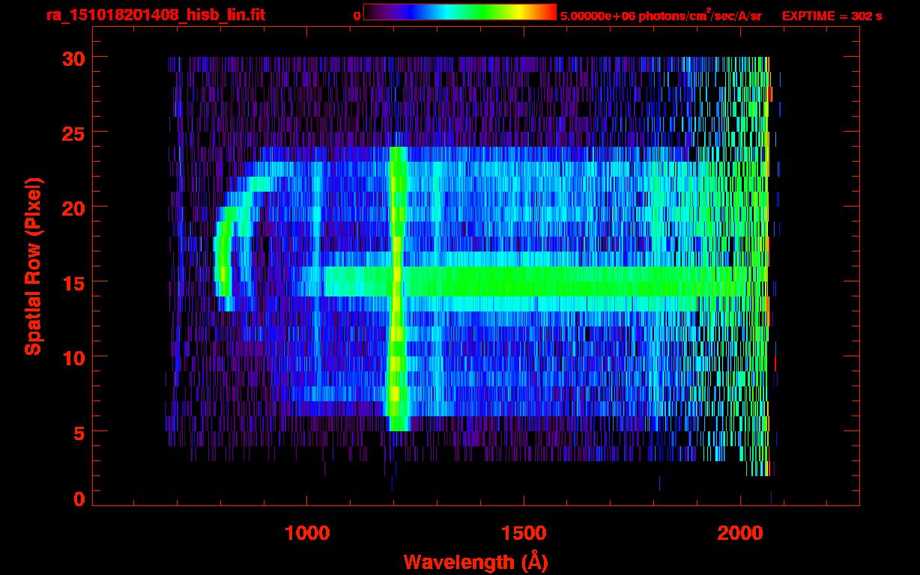920x575 pixels.
Task: Click the rainbow color scale bar
Action: [460, 13]
